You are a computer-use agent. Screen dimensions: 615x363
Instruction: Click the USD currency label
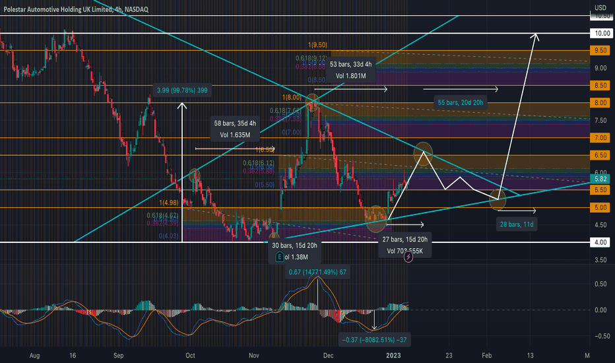[600, 7]
